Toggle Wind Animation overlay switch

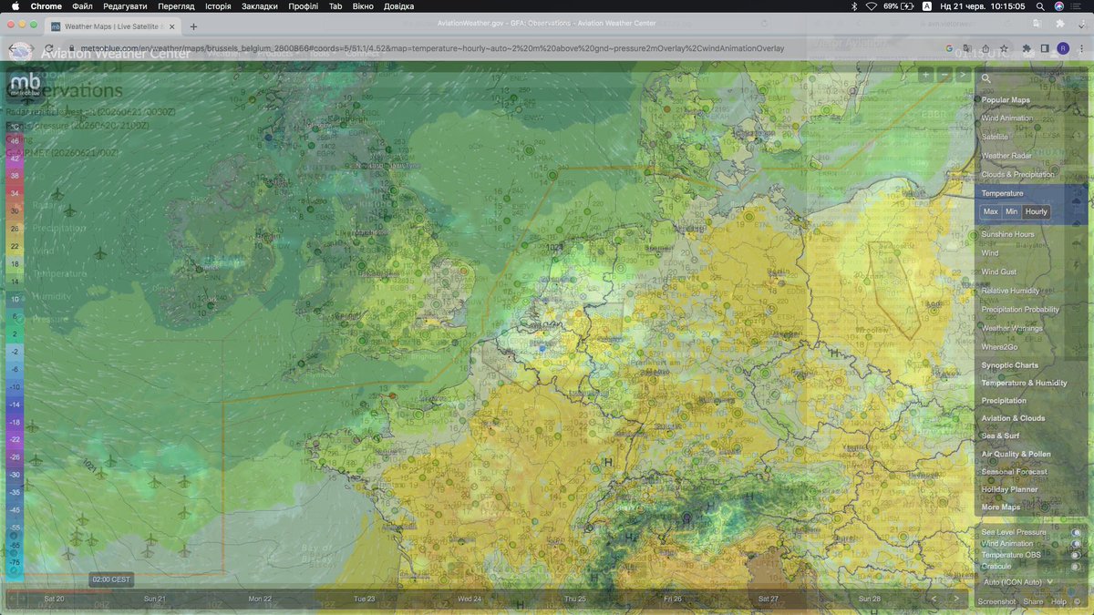pos(1076,544)
